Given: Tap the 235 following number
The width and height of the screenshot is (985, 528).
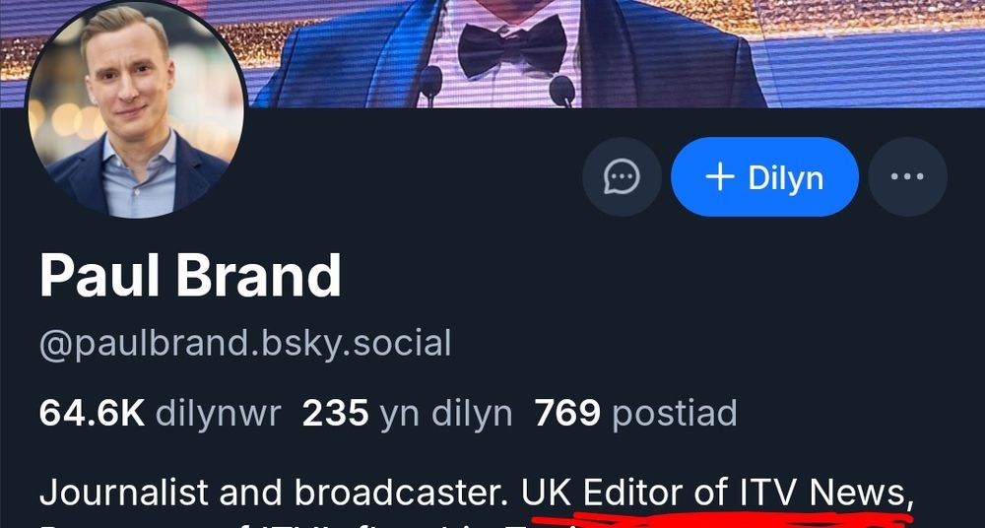Looking at the screenshot, I should tap(336, 414).
